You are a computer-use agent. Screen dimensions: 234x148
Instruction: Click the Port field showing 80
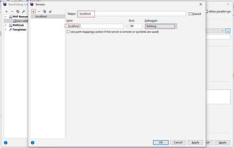pos(136,26)
